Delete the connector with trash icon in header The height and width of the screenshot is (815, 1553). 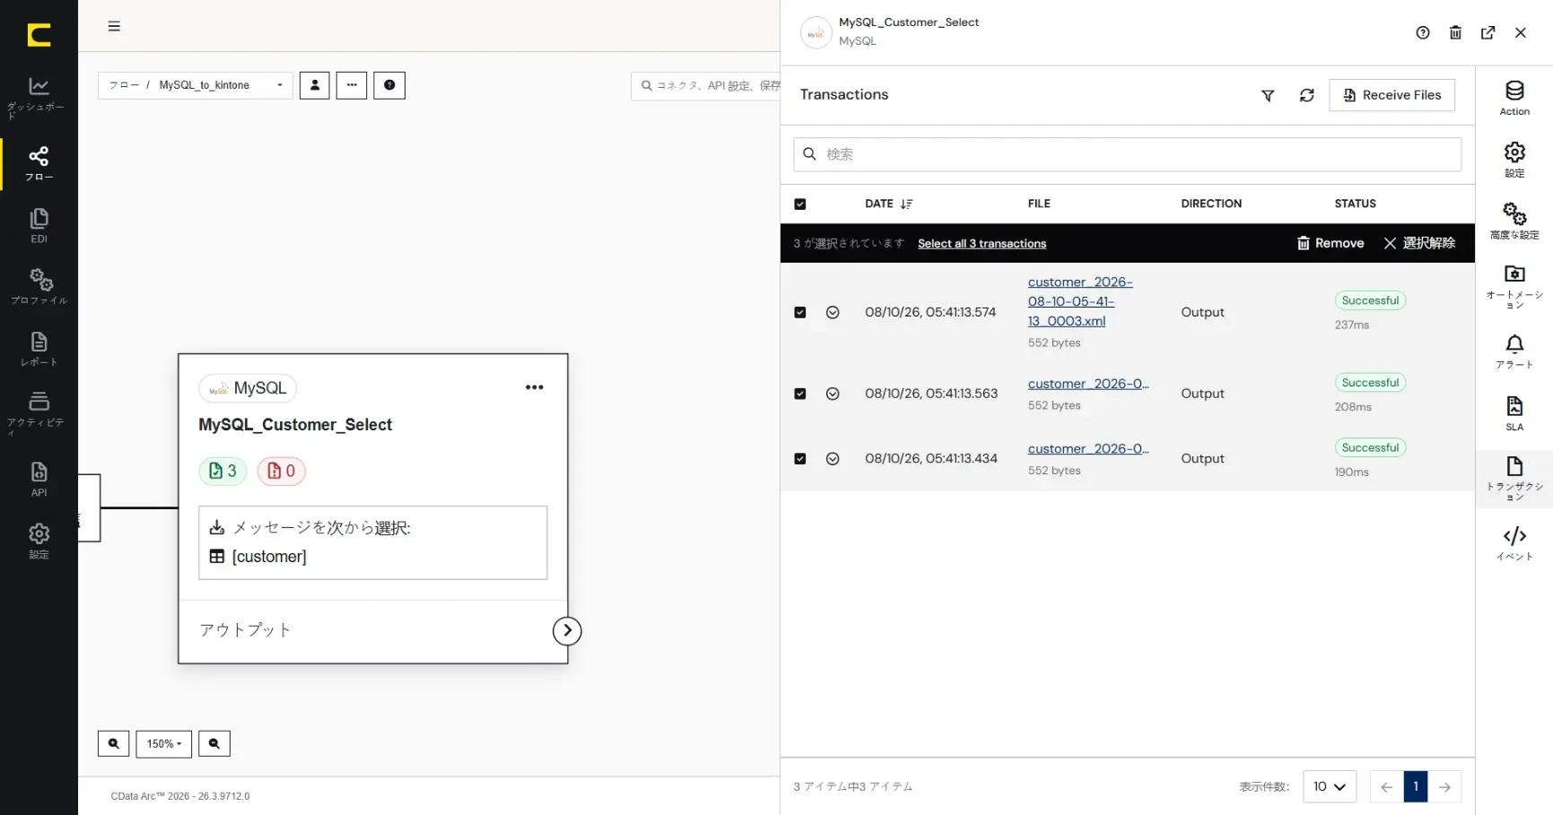point(1455,32)
